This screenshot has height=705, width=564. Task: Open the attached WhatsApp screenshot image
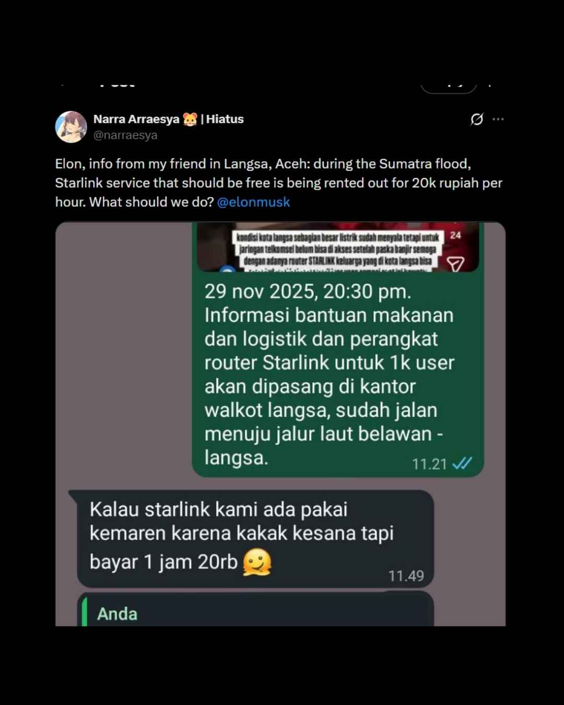tap(280, 424)
